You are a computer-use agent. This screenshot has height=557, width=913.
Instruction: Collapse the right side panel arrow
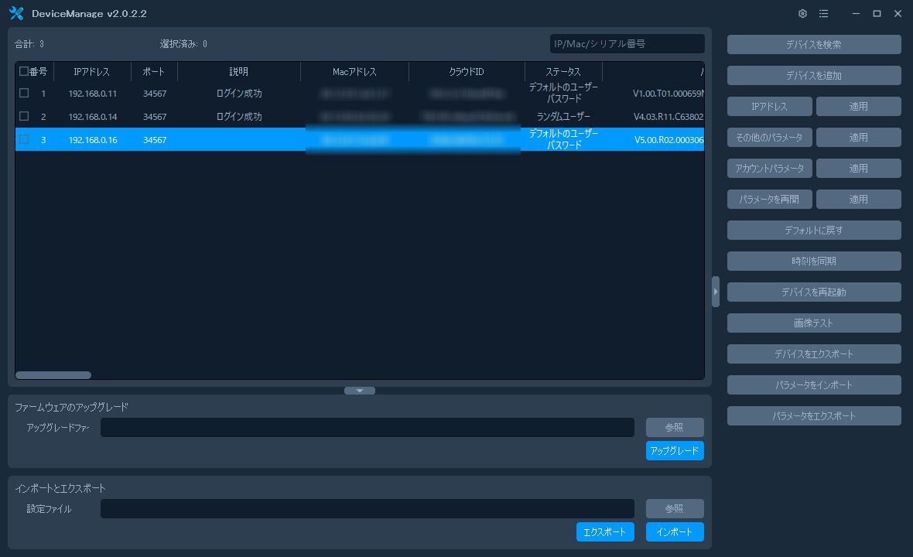[x=716, y=292]
